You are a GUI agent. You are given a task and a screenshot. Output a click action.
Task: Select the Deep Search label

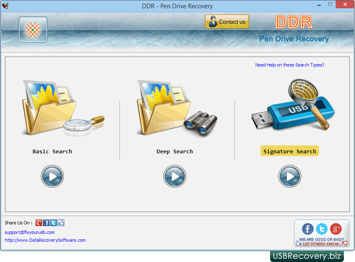pos(175,151)
